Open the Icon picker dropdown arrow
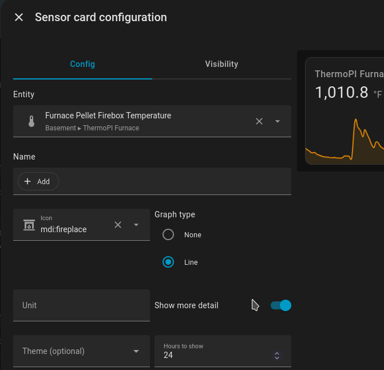384x370 pixels. point(136,225)
